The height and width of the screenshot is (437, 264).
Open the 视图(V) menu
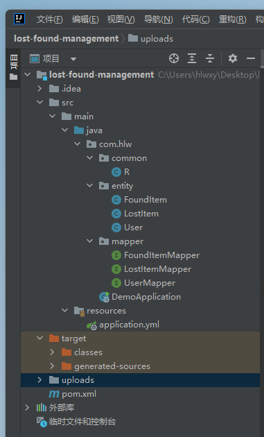pyautogui.click(x=121, y=19)
